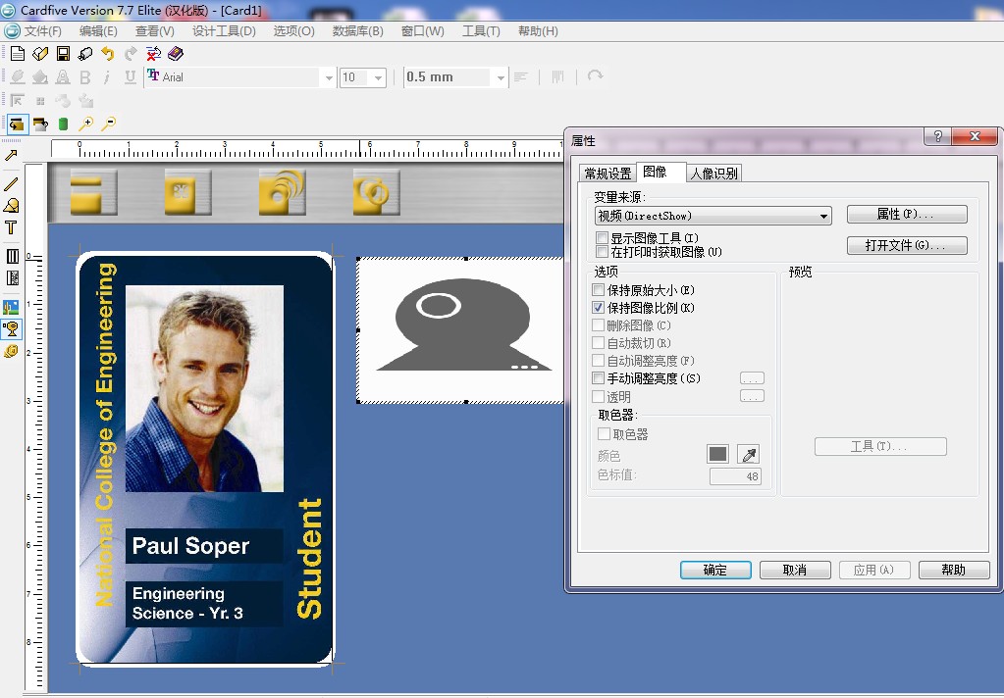This screenshot has height=698, width=1004.
Task: Open the 查看(V) menu
Action: 154,30
